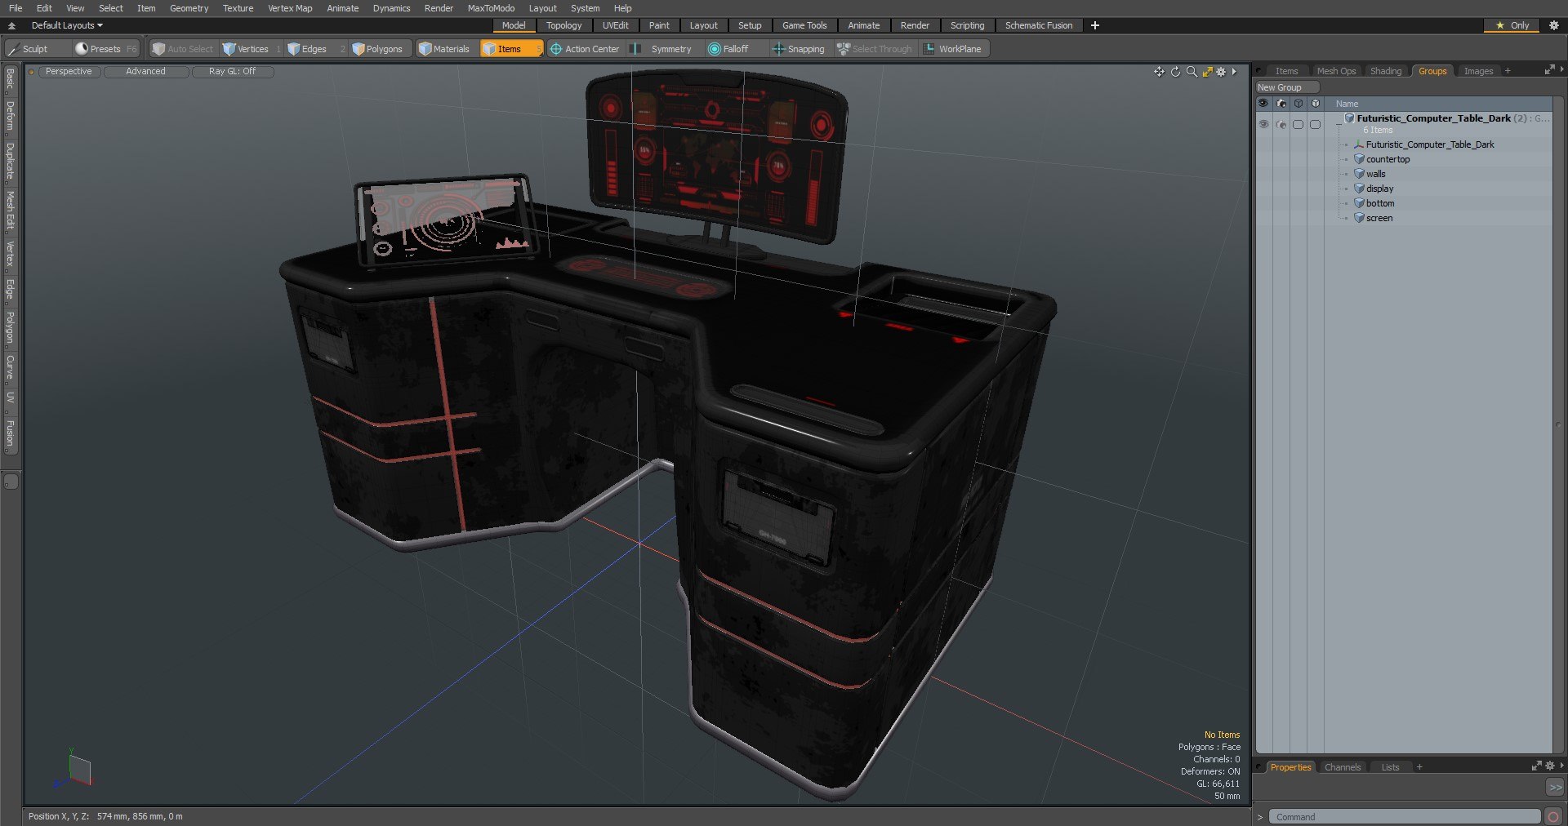The height and width of the screenshot is (826, 1568).
Task: Click the Name column header
Action: (1347, 104)
